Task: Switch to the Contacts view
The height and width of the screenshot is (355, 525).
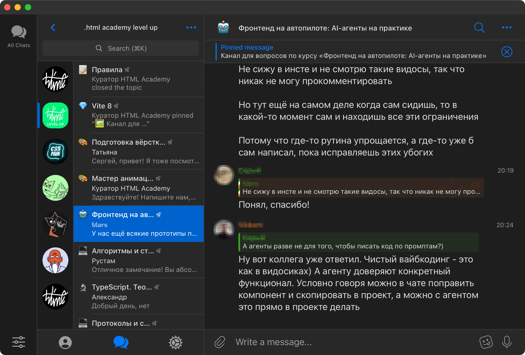Action: [65, 342]
